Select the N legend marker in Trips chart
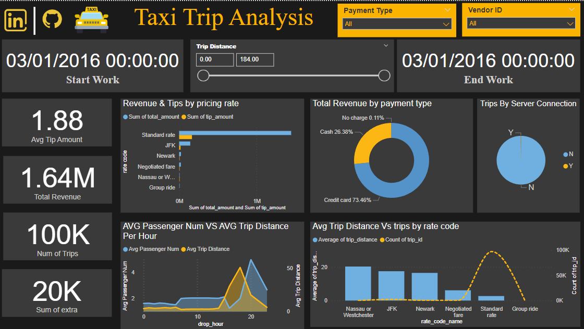This screenshot has width=584, height=329. 566,155
